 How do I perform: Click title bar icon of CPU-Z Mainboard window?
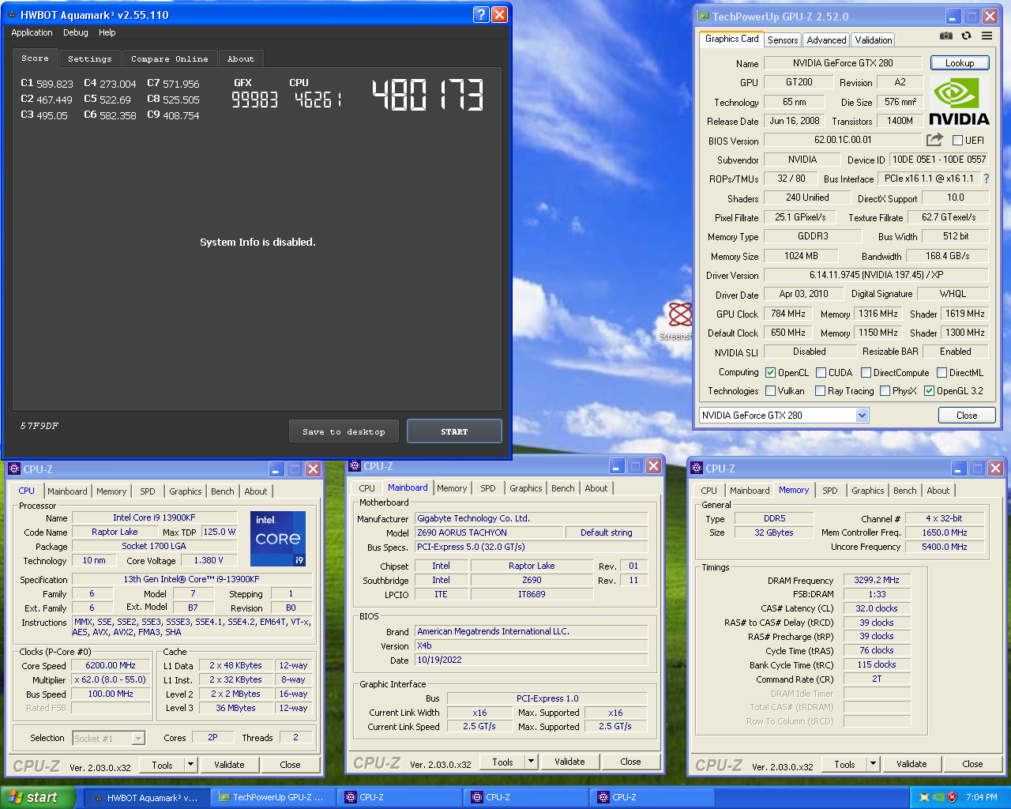pos(354,466)
